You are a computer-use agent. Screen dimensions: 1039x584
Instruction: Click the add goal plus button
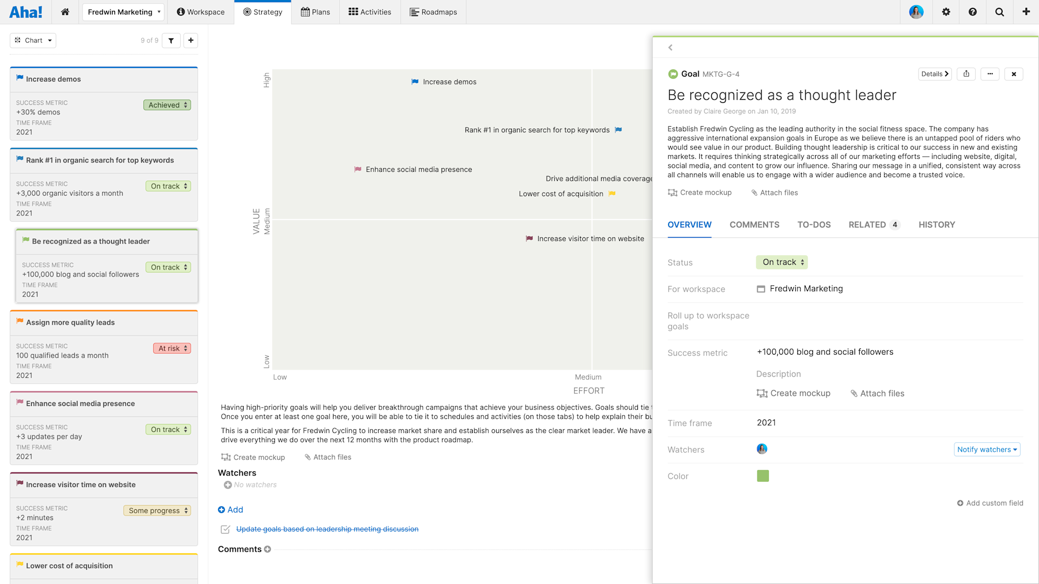click(x=191, y=40)
